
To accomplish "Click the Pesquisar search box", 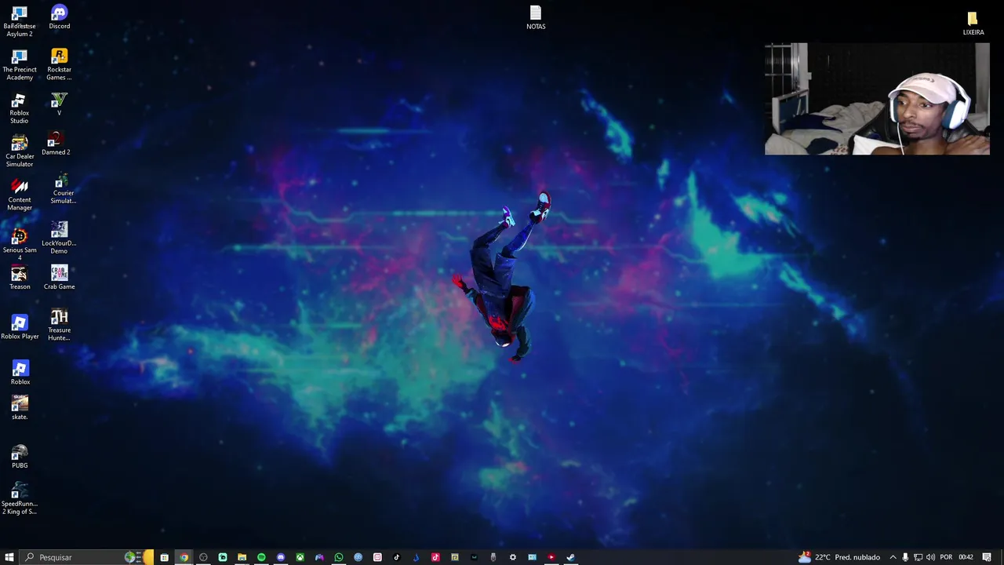I will coord(86,557).
